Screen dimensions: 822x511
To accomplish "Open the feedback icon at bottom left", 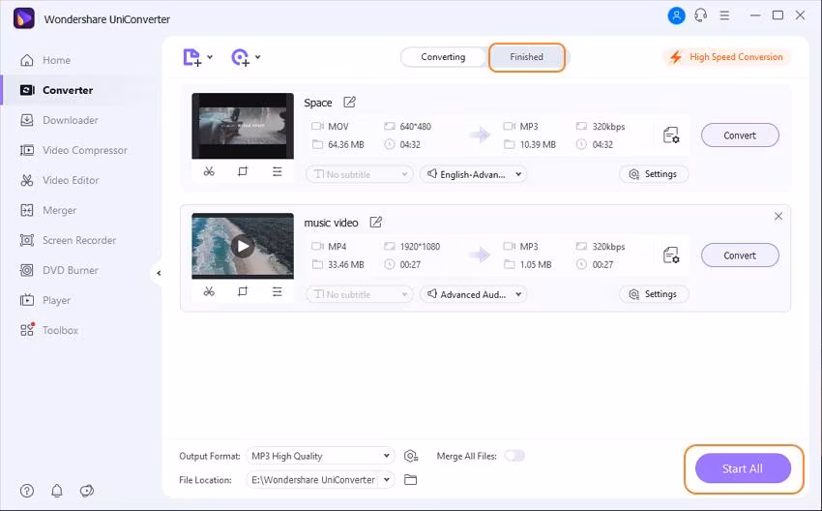I will point(86,491).
